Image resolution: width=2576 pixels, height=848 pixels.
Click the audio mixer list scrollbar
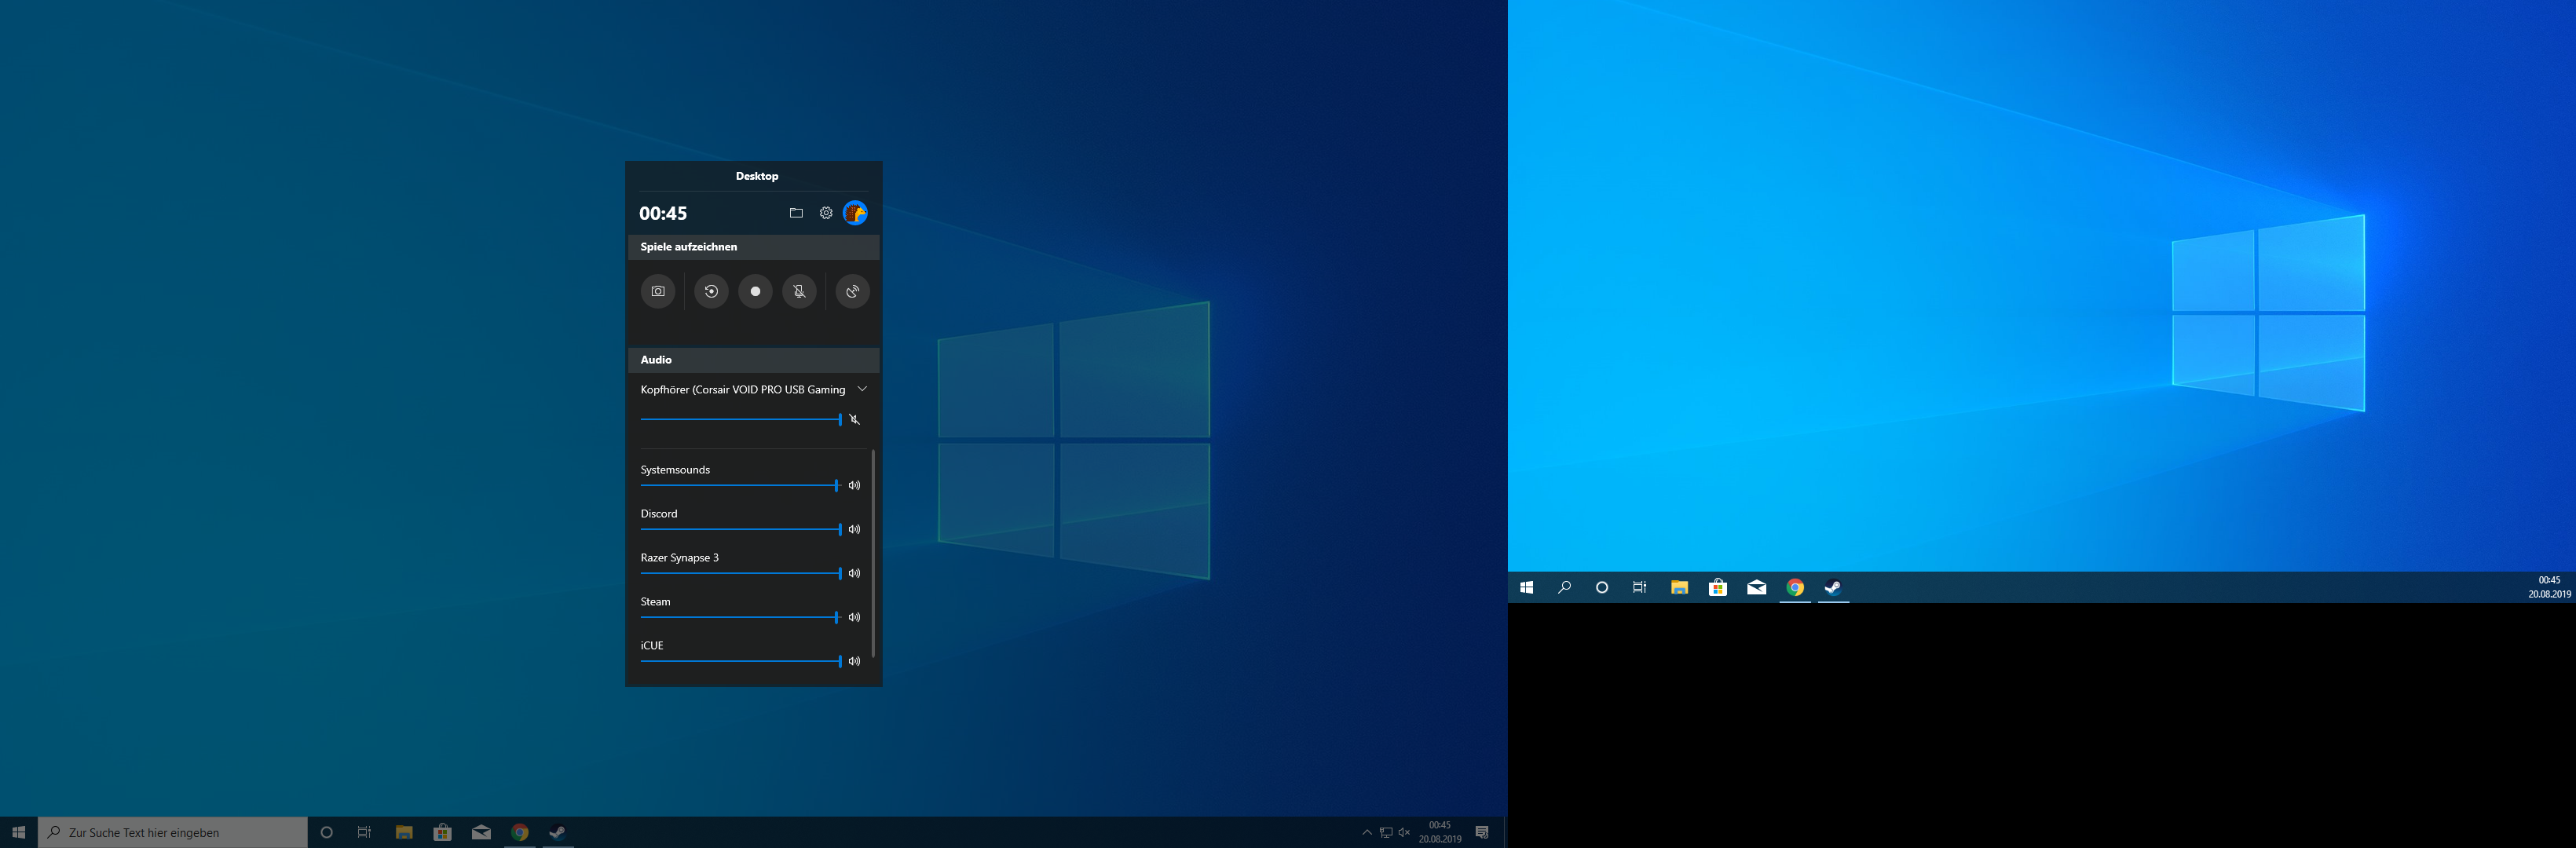pyautogui.click(x=874, y=553)
